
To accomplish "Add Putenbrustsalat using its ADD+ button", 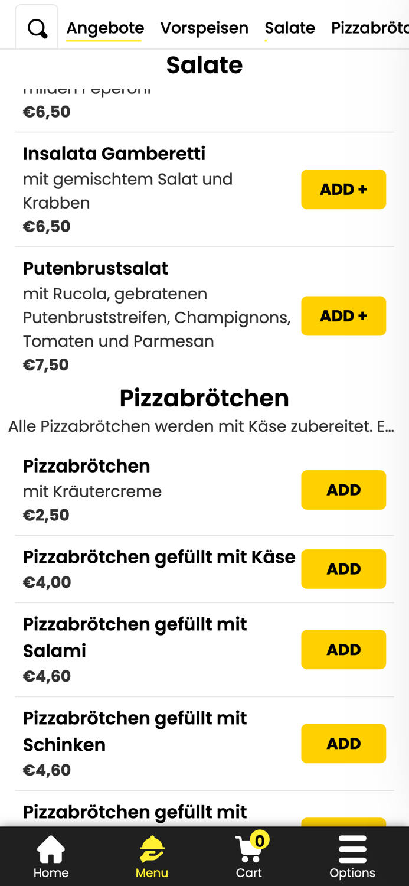I will pos(343,315).
